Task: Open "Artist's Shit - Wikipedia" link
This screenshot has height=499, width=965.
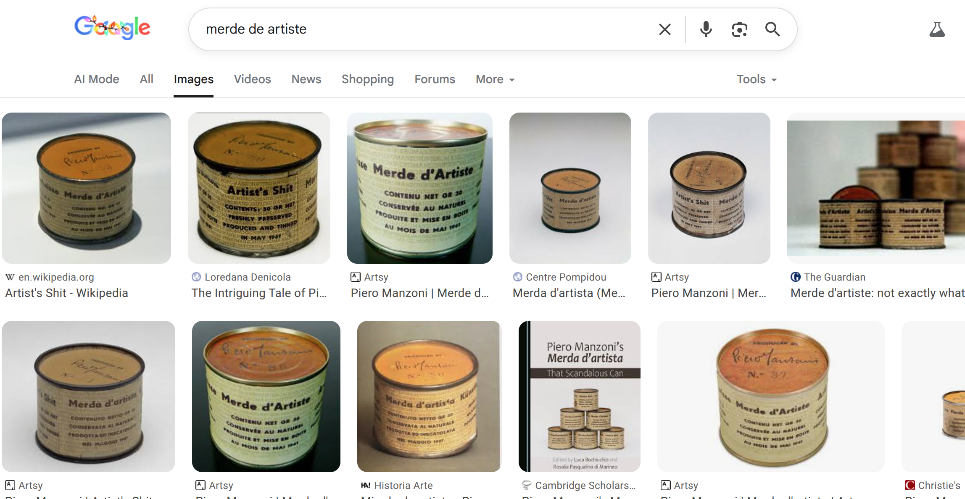Action: click(66, 293)
